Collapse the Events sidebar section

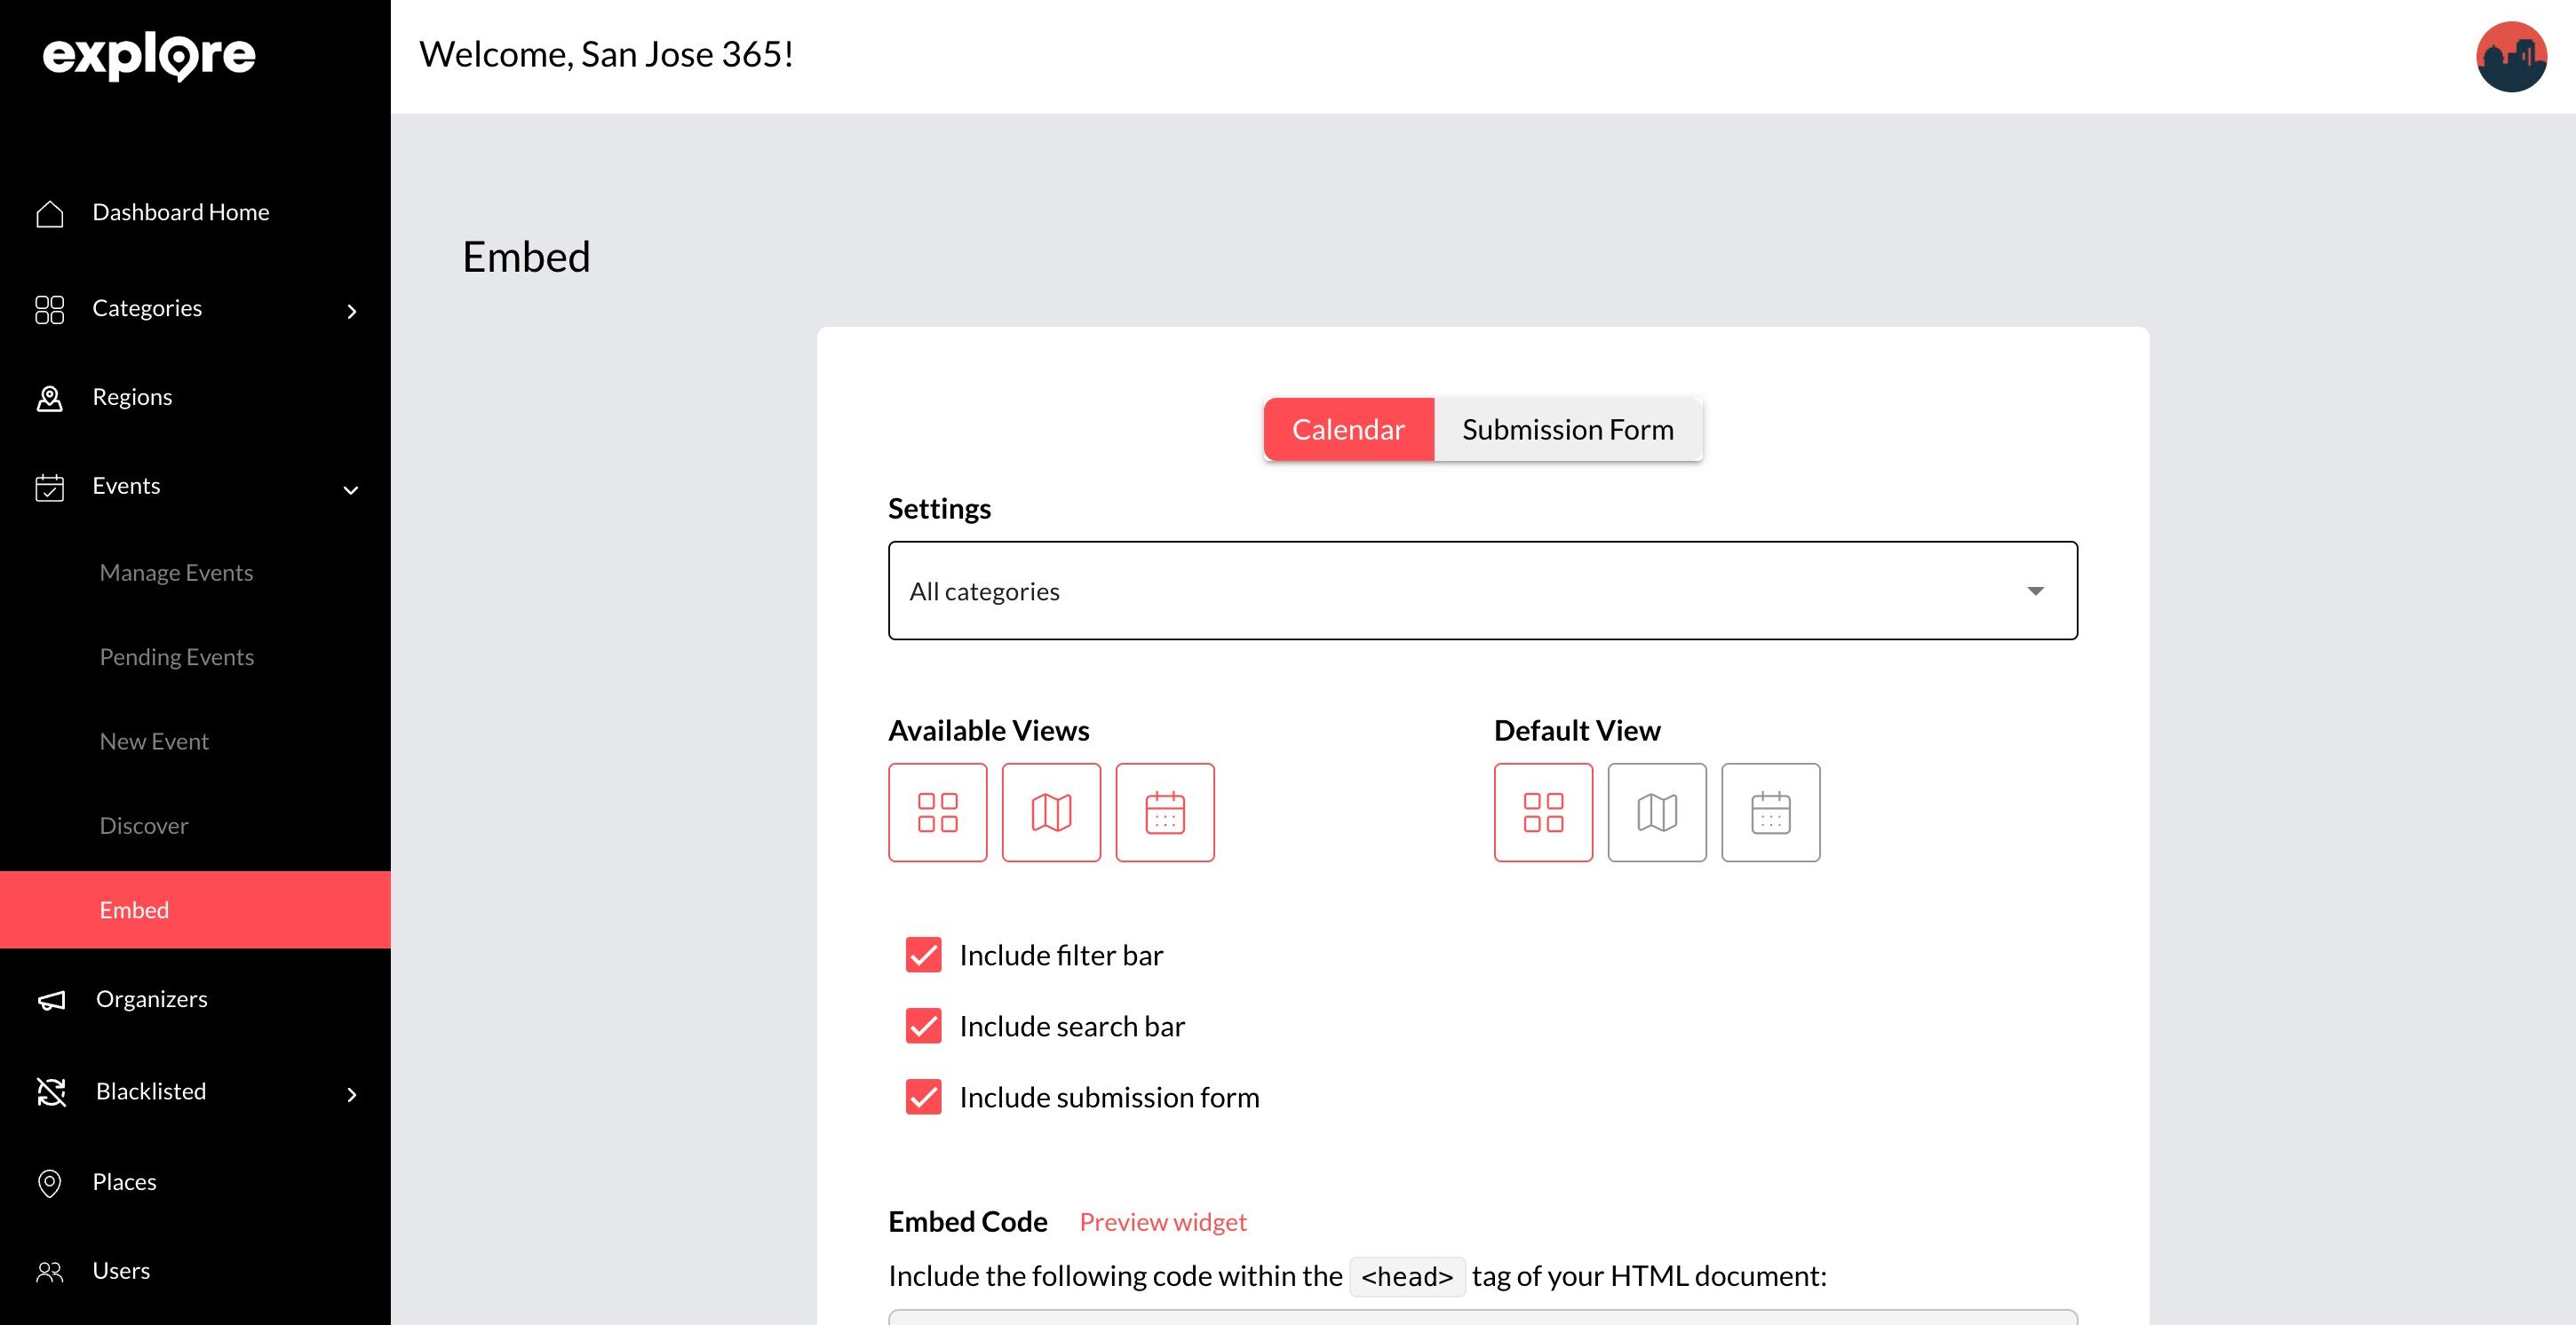(195, 487)
